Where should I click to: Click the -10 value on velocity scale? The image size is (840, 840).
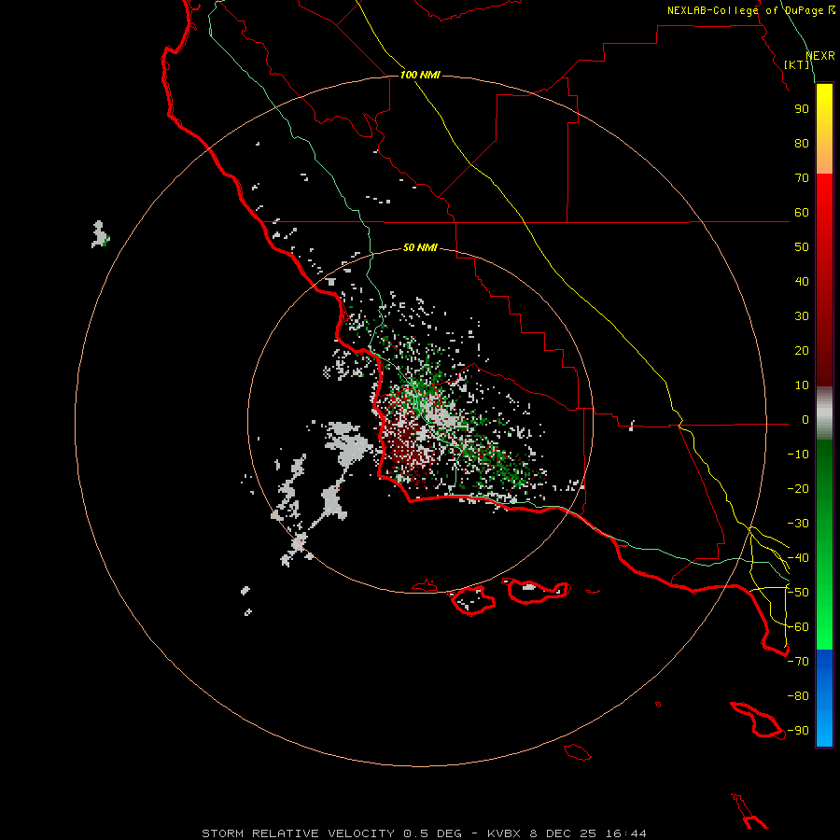(798, 455)
